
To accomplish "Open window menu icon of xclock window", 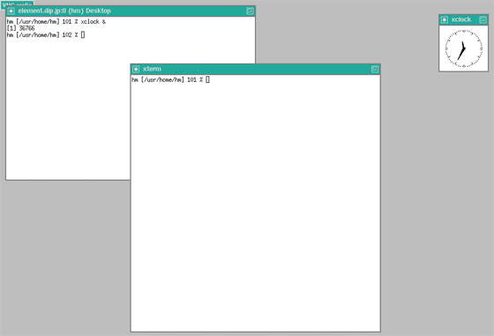I will (445, 19).
